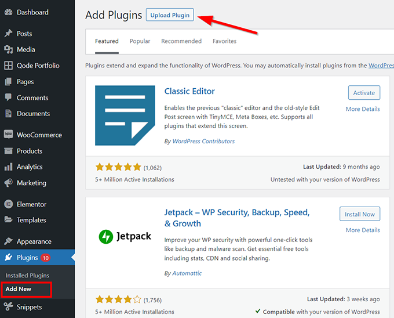Viewport: 394px width, 318px height.
Task: Select Add New in Plugins submenu
Action: (x=19, y=289)
